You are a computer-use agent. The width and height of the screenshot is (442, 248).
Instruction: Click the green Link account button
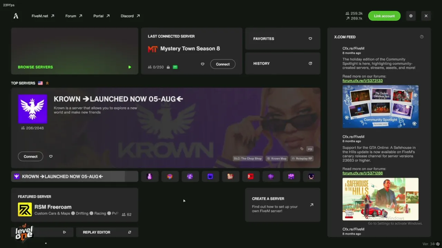pyautogui.click(x=384, y=16)
